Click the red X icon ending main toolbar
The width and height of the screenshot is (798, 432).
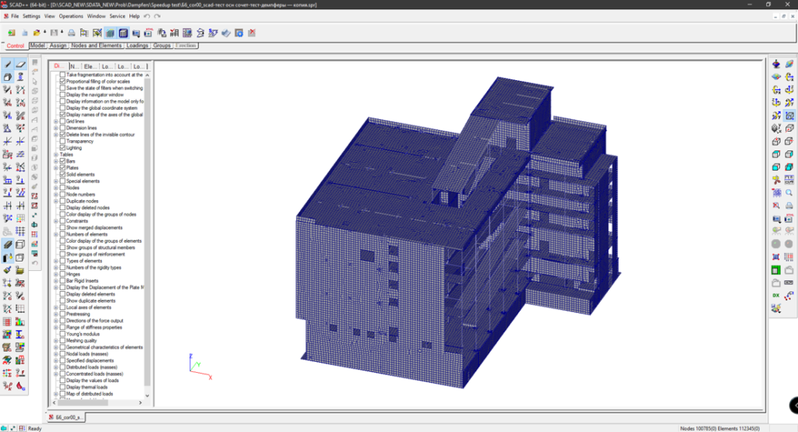coord(252,33)
